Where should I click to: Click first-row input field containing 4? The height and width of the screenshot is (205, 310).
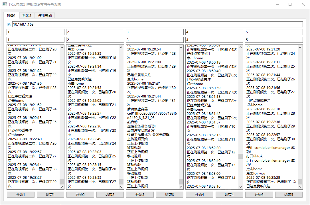pos(214,32)
